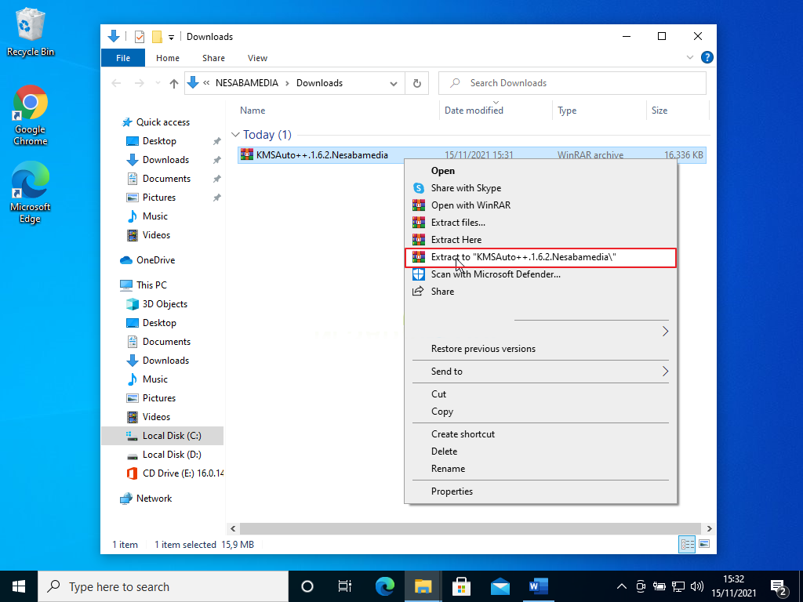Open Videos under Quick access

(x=156, y=235)
